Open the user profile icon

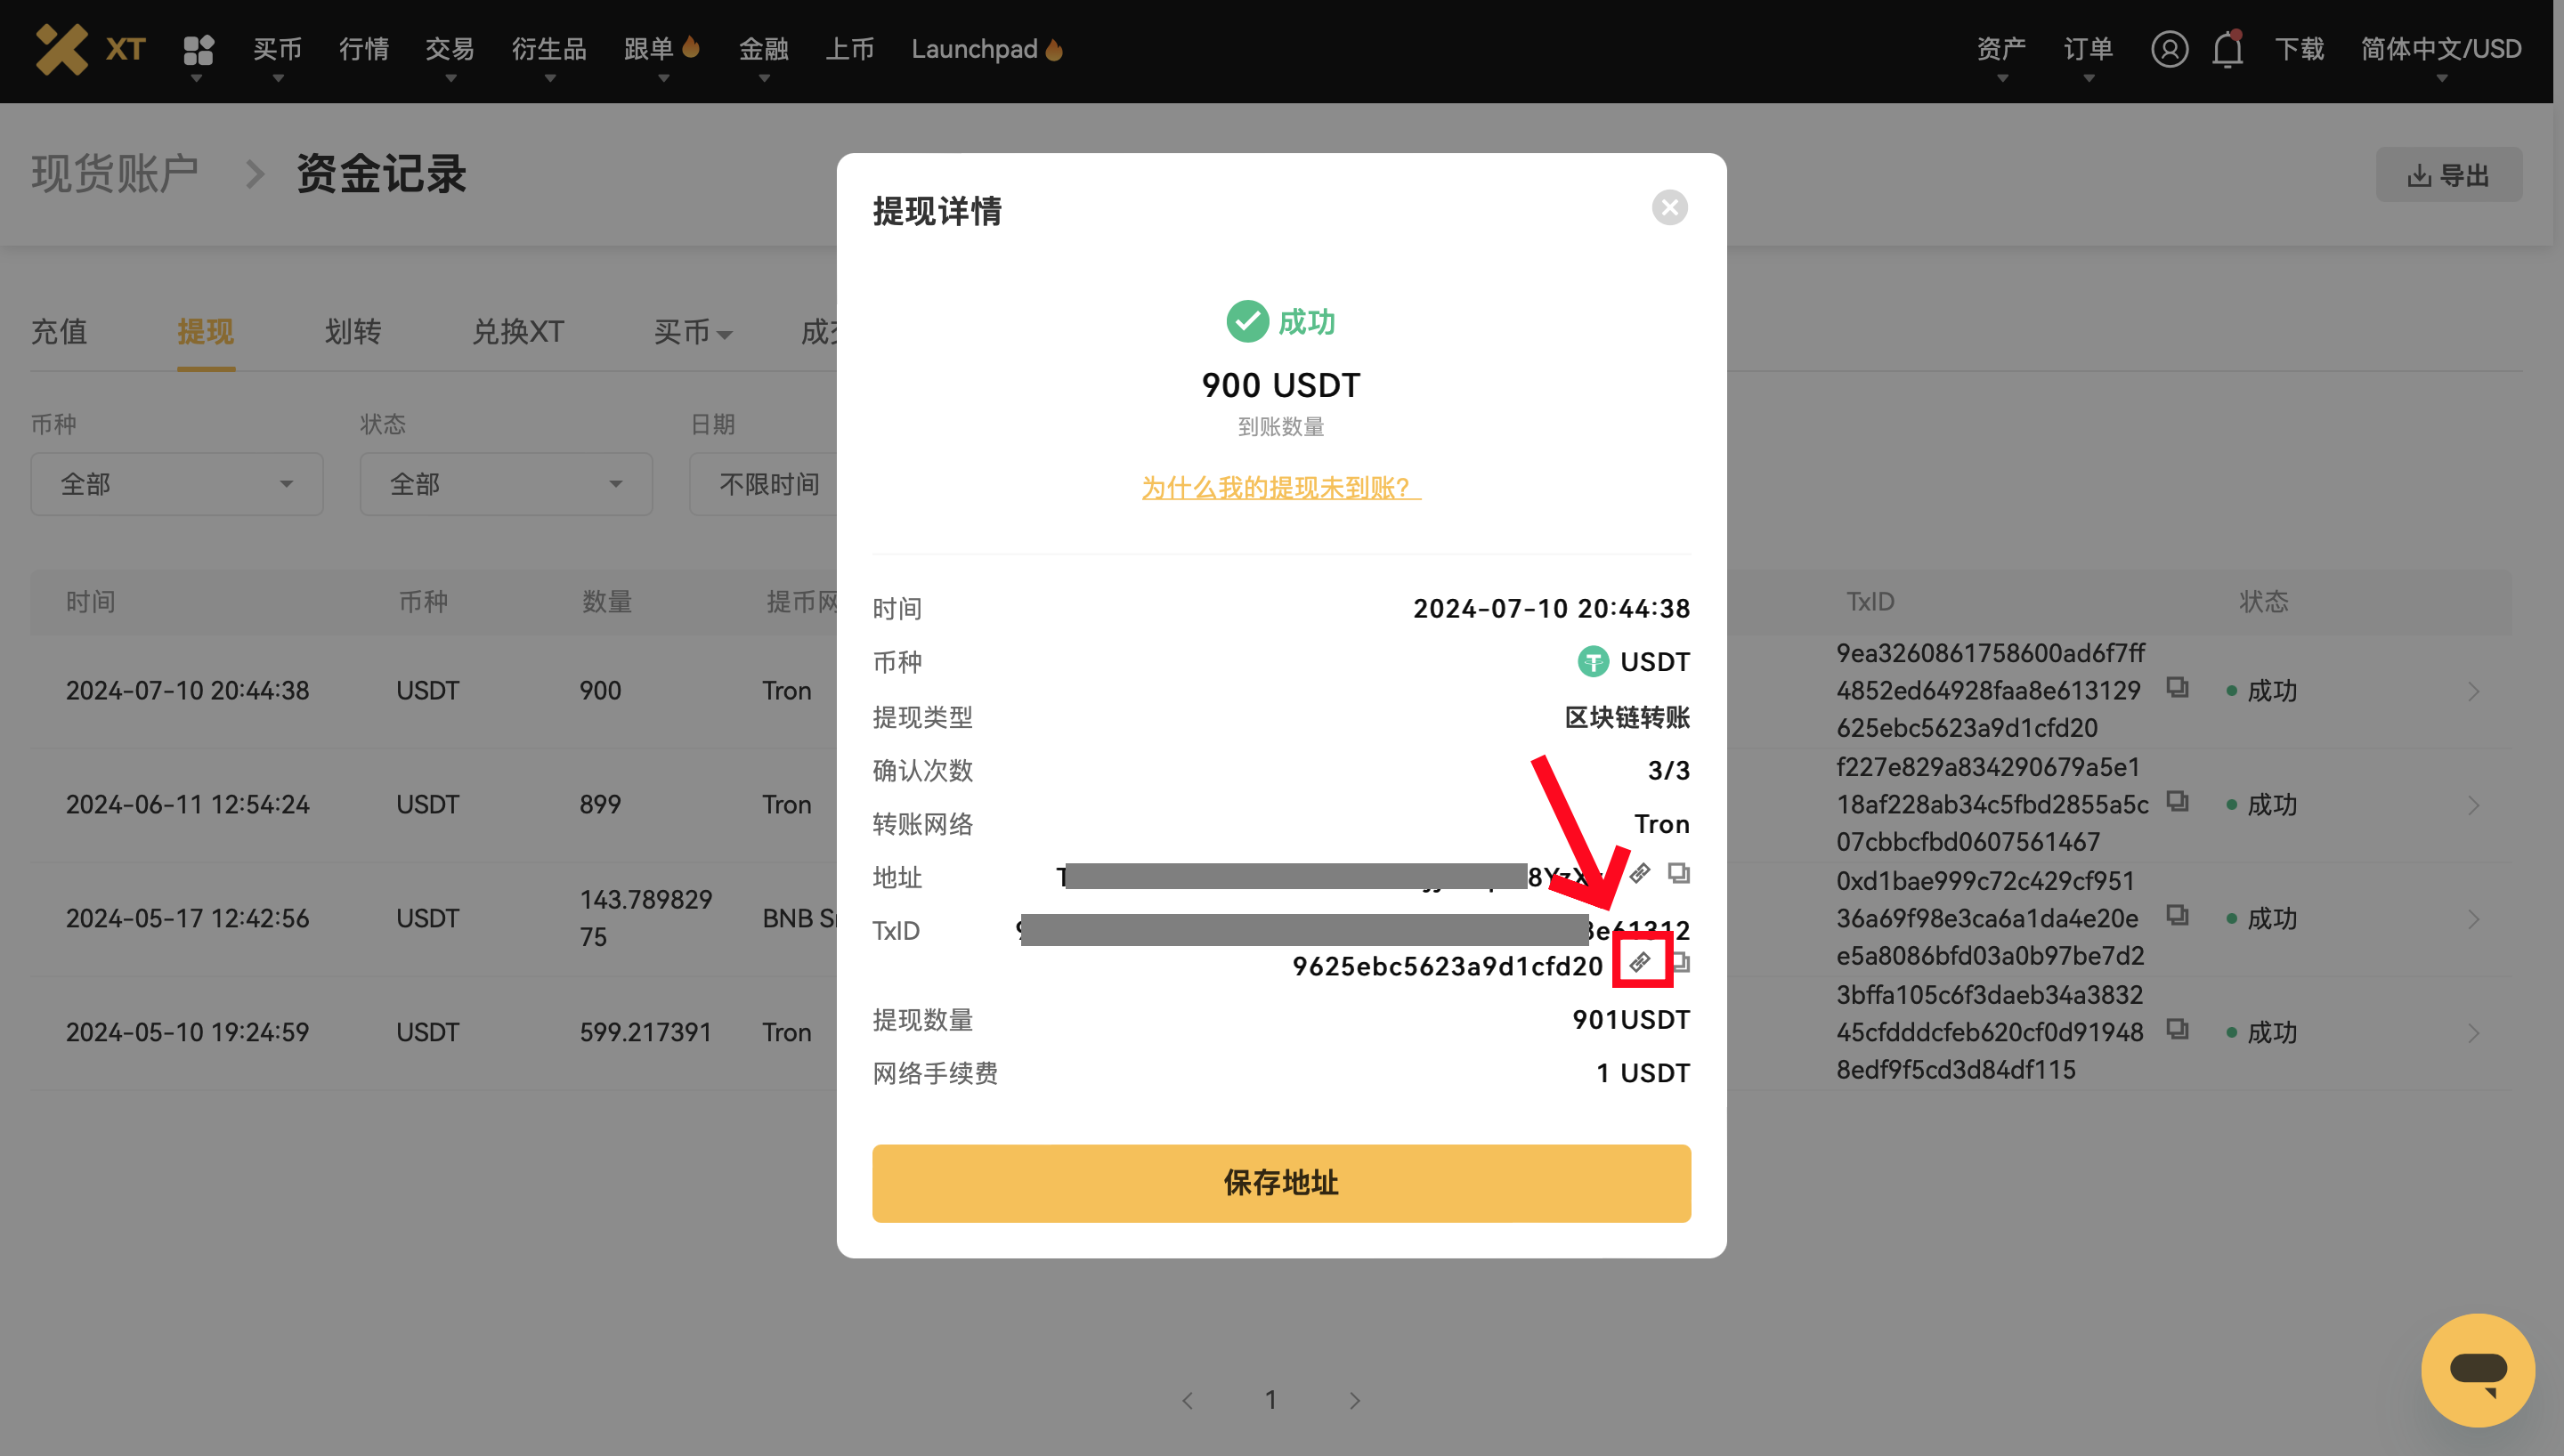2169,49
